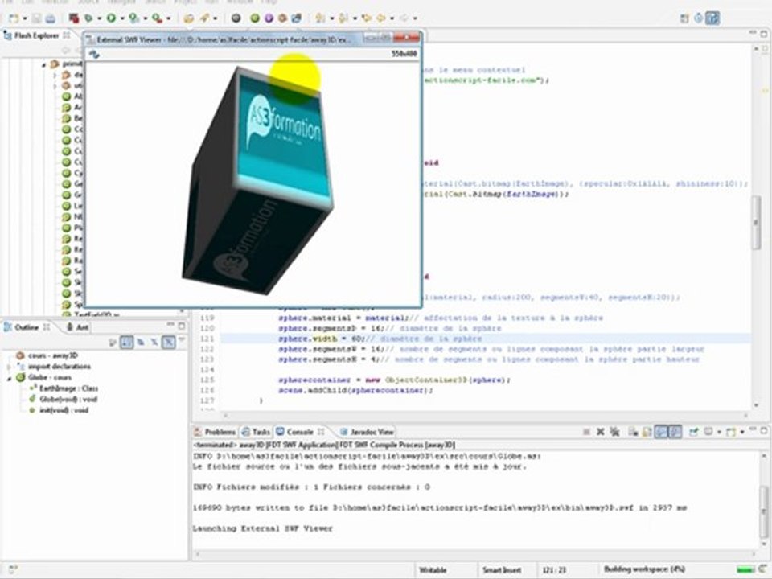Click the collapse tree icon in Outline toolbar
The width and height of the screenshot is (772, 579).
(x=113, y=341)
